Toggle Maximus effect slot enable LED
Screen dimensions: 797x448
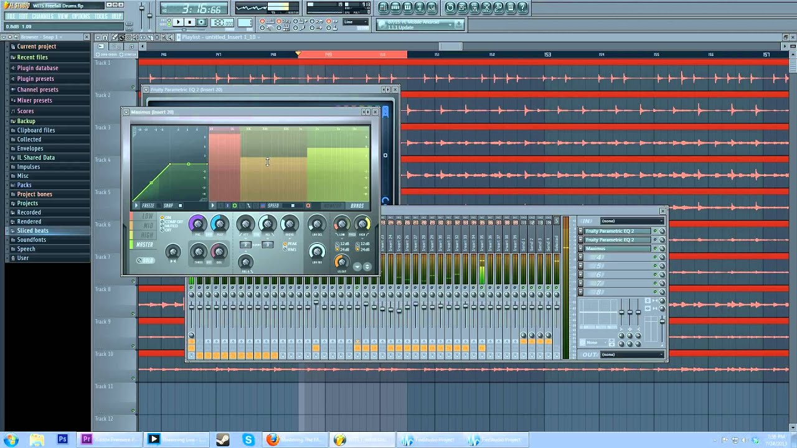pos(655,248)
